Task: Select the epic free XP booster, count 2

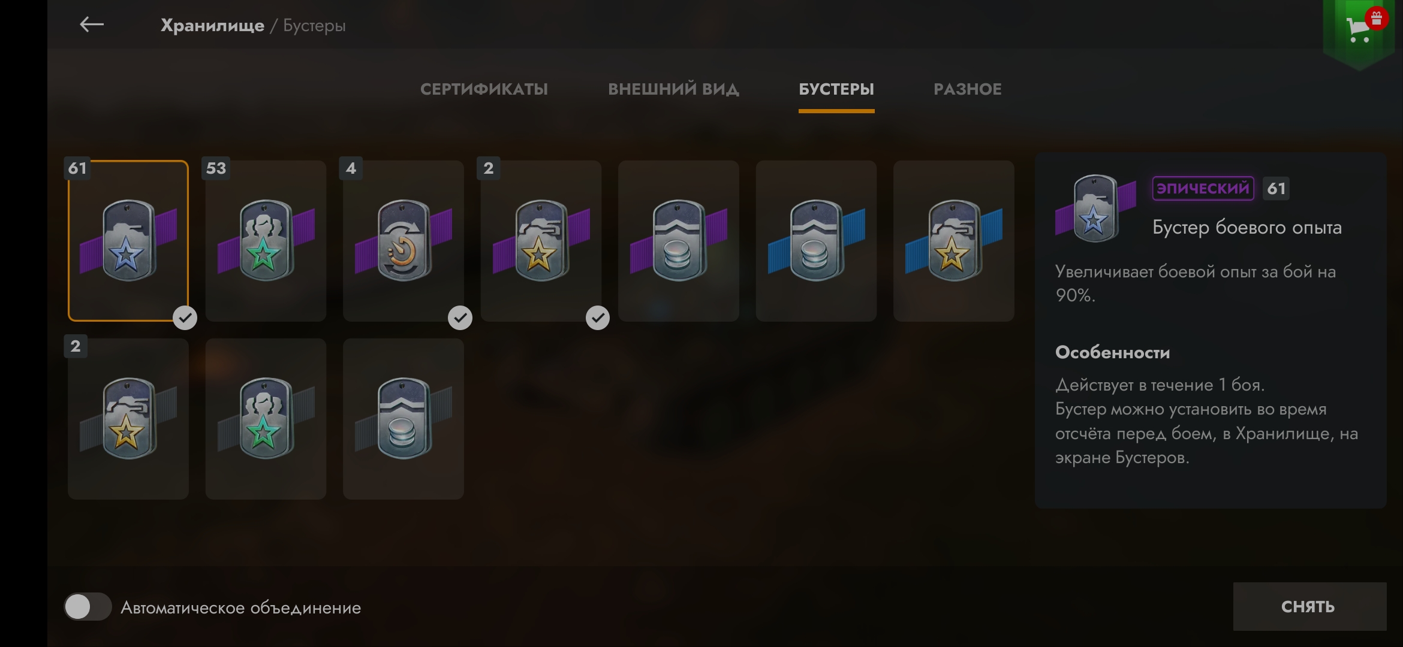Action: coord(541,241)
